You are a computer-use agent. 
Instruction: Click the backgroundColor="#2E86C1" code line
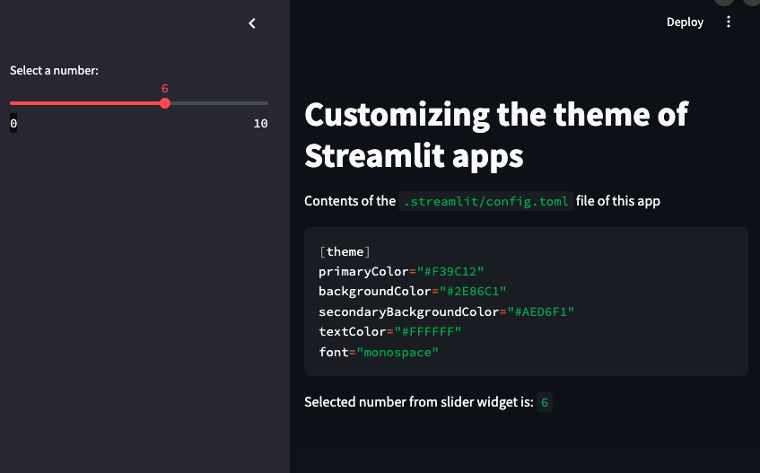(413, 292)
